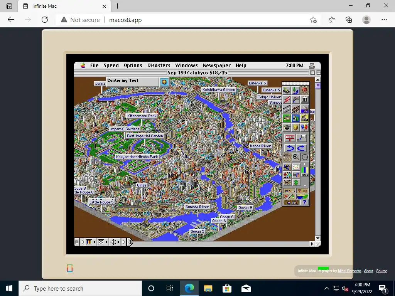
Task: Click the application switcher icon in menu bar
Action: pos(312,66)
